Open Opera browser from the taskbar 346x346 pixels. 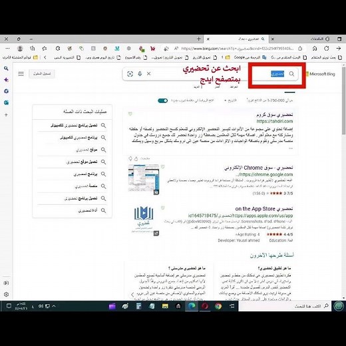click(205, 306)
